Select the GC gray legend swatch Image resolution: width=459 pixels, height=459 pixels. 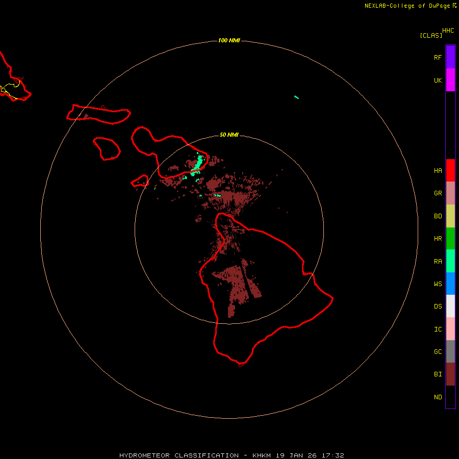click(450, 351)
